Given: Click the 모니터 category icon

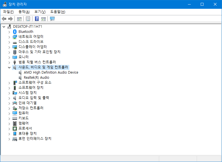Looking at the screenshot, I should [15, 57].
